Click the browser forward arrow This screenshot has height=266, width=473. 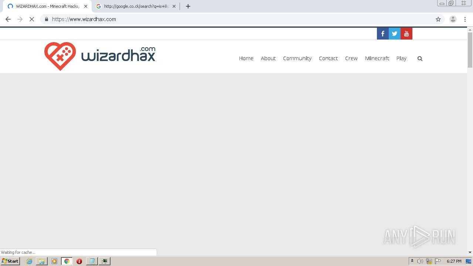pyautogui.click(x=20, y=19)
